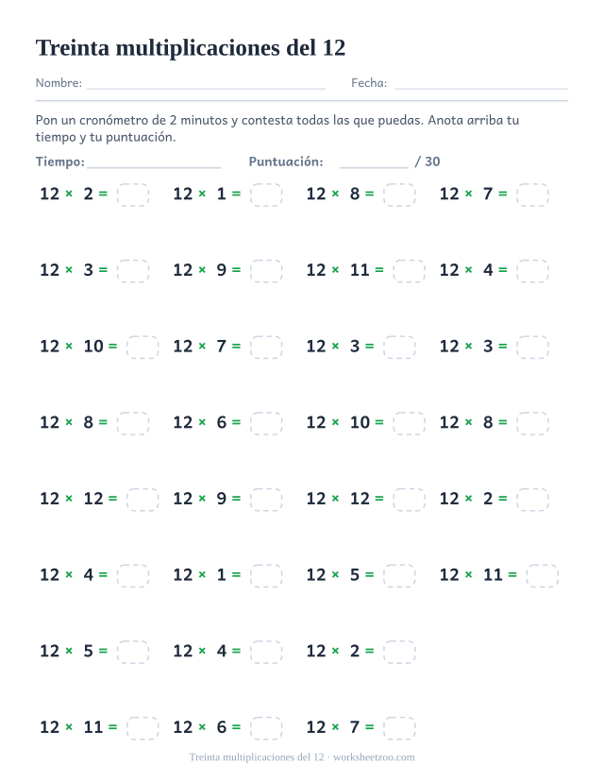Select answer box for 12 × 5 in sixth row
The height and width of the screenshot is (783, 604).
(x=399, y=576)
